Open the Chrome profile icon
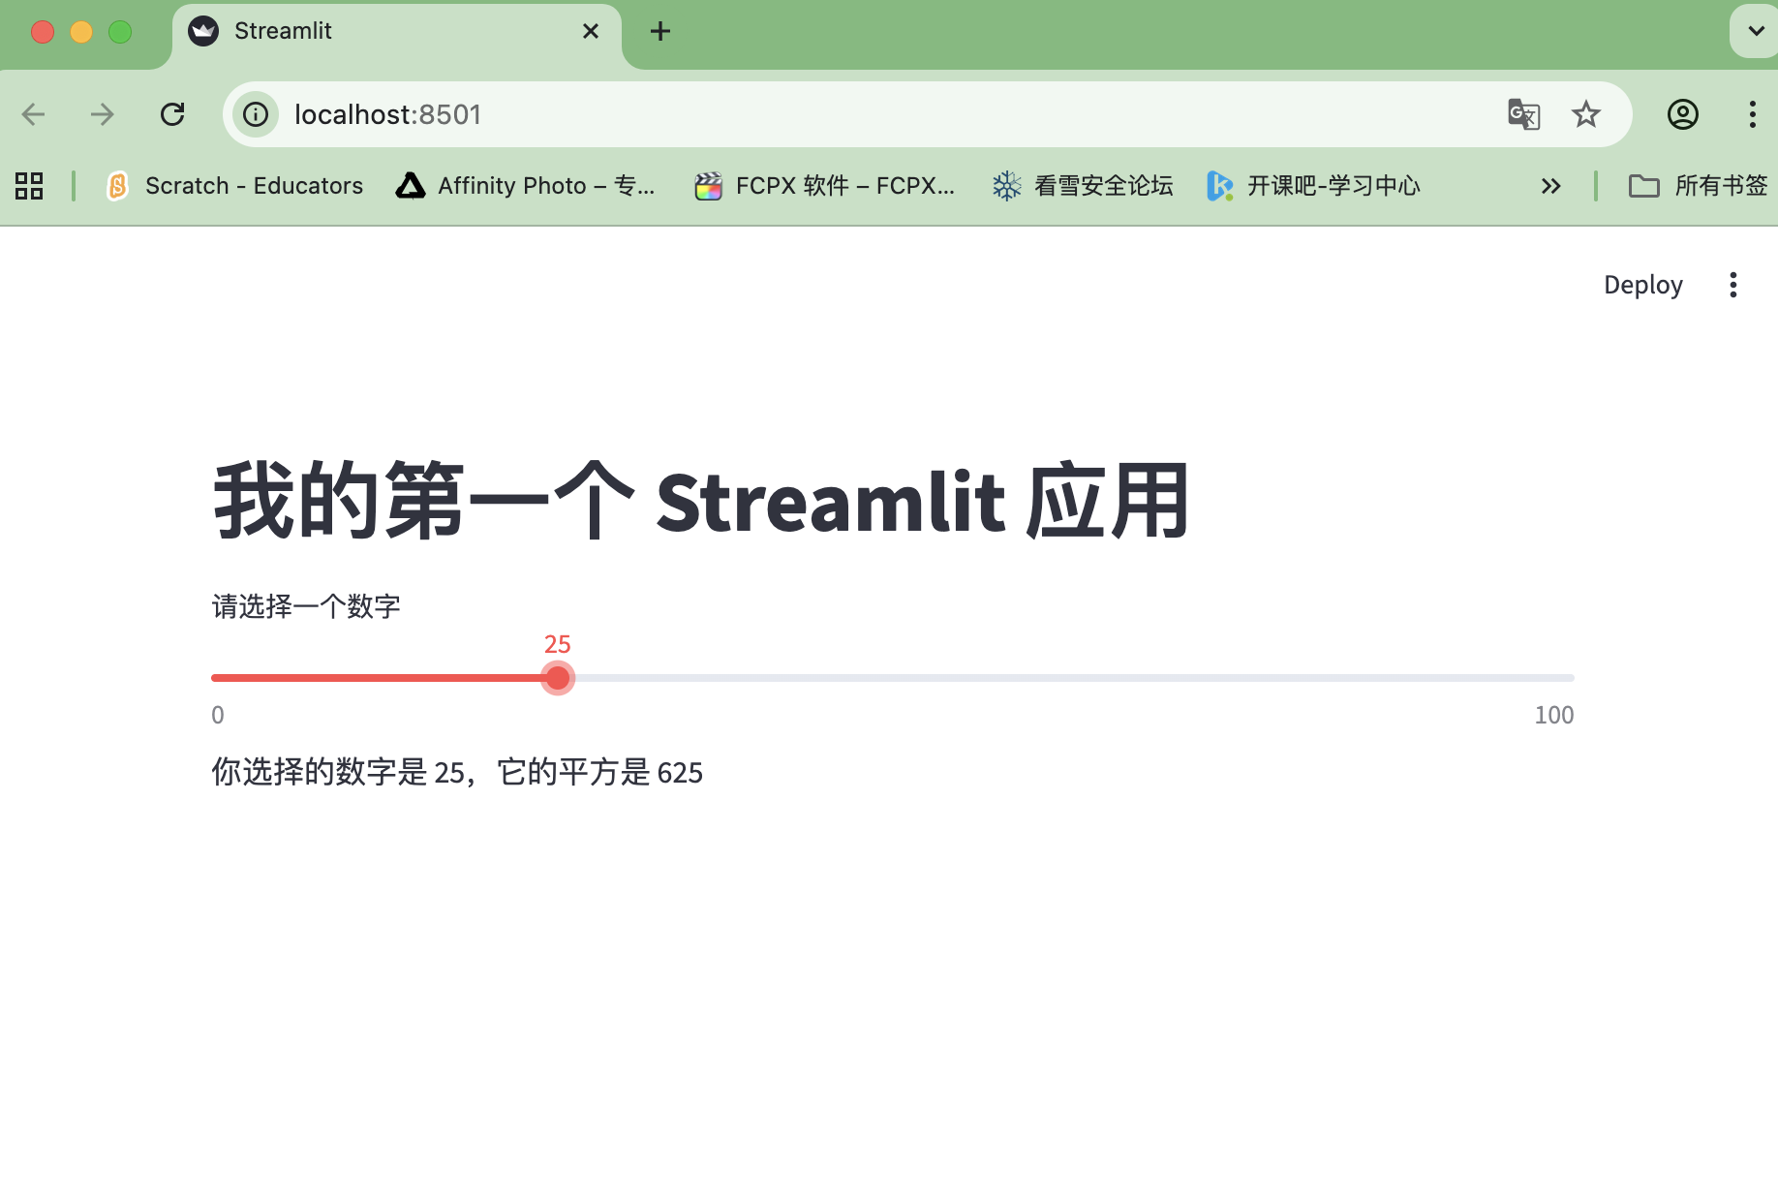The width and height of the screenshot is (1778, 1201). 1683,114
